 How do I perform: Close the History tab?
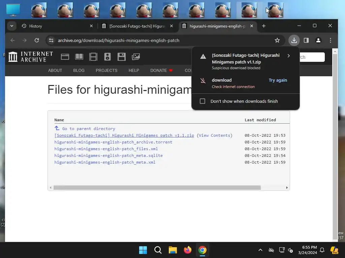click(91, 26)
